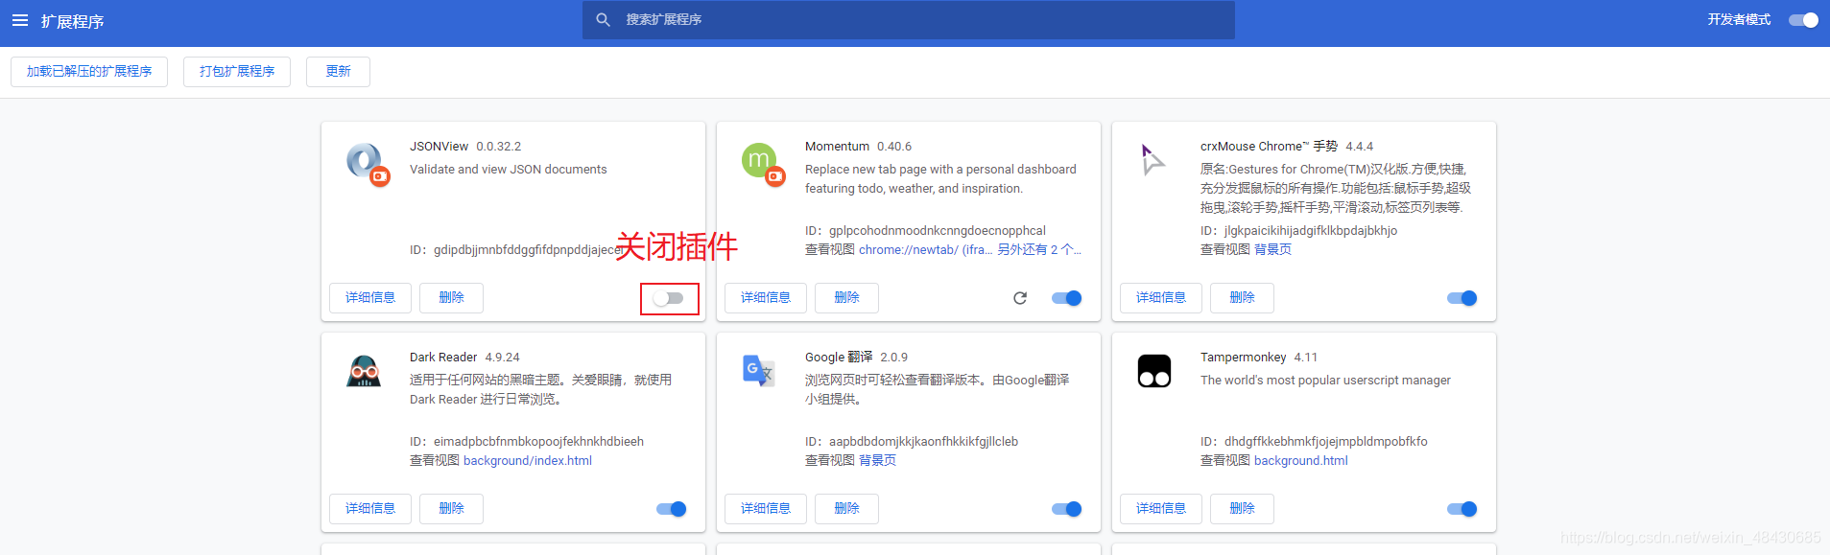The image size is (1830, 555).
Task: Disable the crxMouse extension toggle
Action: tap(1462, 298)
